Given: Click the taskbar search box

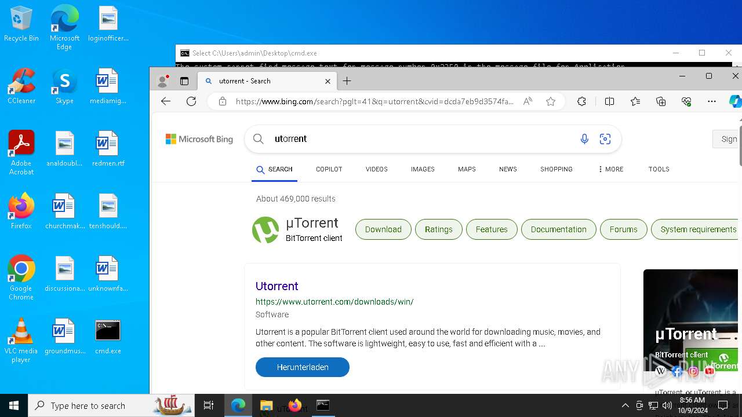Looking at the screenshot, I should (112, 405).
